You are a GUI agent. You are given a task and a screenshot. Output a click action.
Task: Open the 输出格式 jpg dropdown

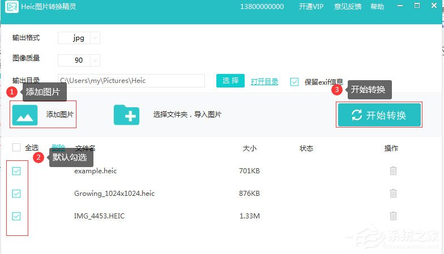pyautogui.click(x=95, y=38)
